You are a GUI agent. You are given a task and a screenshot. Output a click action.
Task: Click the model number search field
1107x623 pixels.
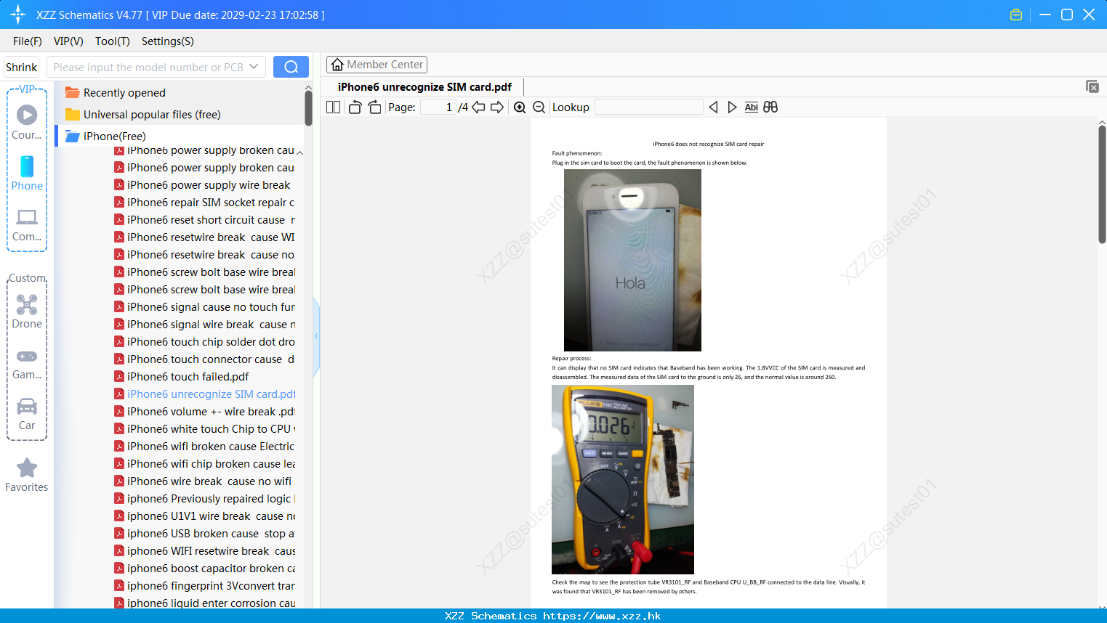coord(148,67)
